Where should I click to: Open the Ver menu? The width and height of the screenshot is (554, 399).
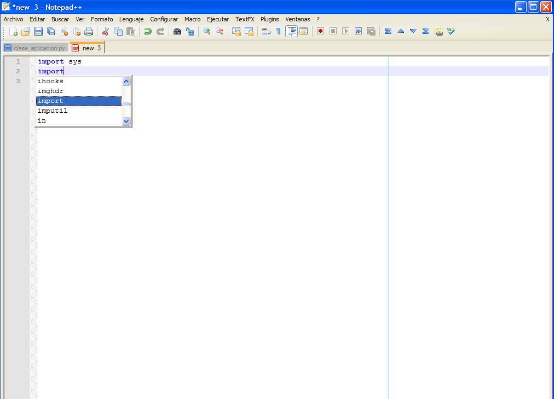(x=80, y=19)
